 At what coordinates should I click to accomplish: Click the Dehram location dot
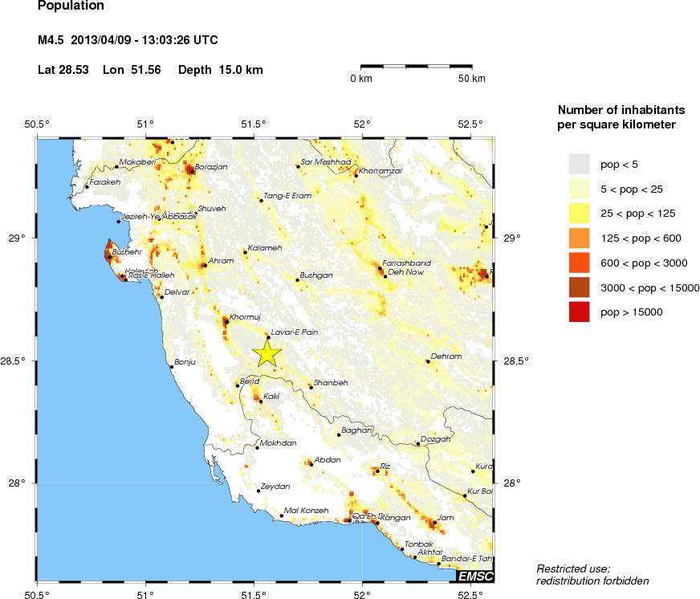point(428,361)
